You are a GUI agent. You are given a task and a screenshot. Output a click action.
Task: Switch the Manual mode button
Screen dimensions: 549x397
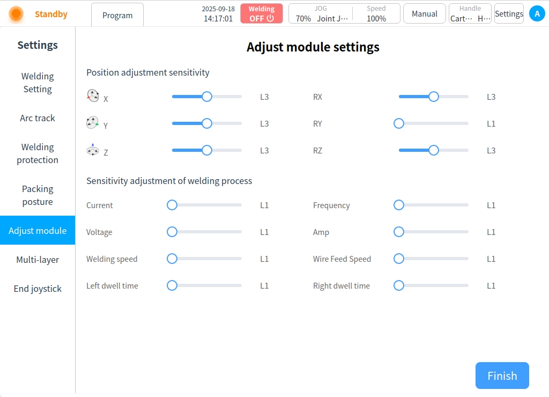425,14
